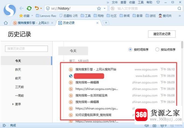Open the dropdown beside the undo arrow

[x=41, y=8]
